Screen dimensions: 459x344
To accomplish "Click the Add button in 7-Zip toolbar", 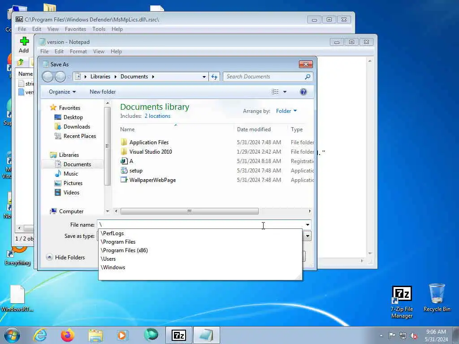I will [24, 45].
